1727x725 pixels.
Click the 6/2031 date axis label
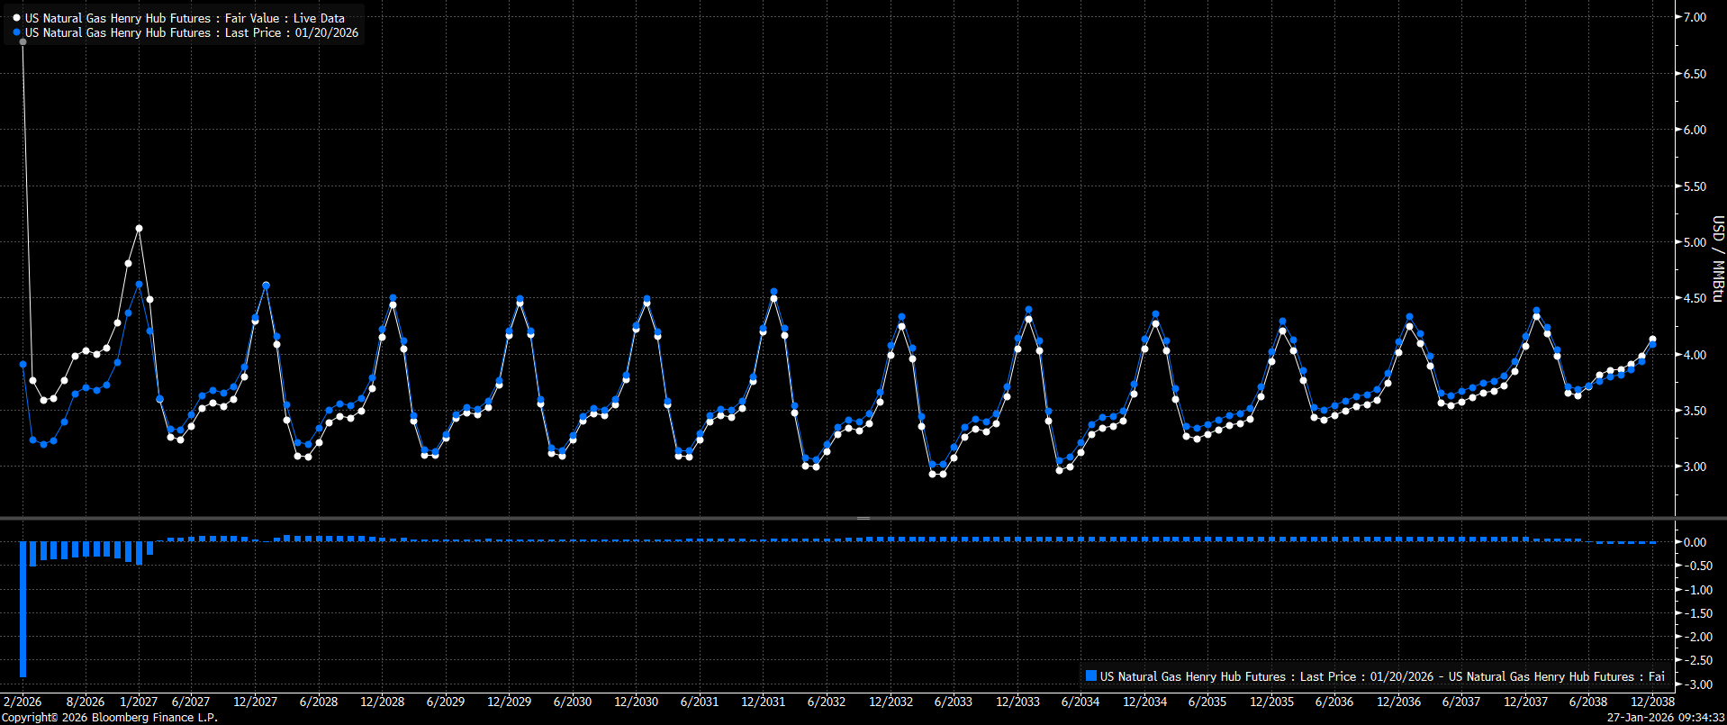pyautogui.click(x=700, y=702)
